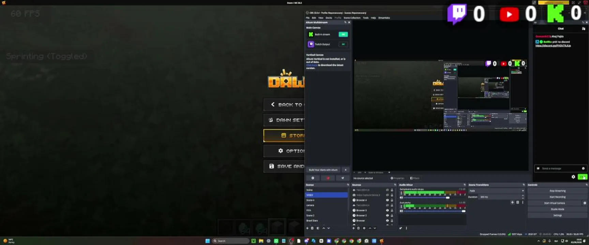Toggle visibility of the Browser source
The image size is (589, 245).
click(x=387, y=220)
